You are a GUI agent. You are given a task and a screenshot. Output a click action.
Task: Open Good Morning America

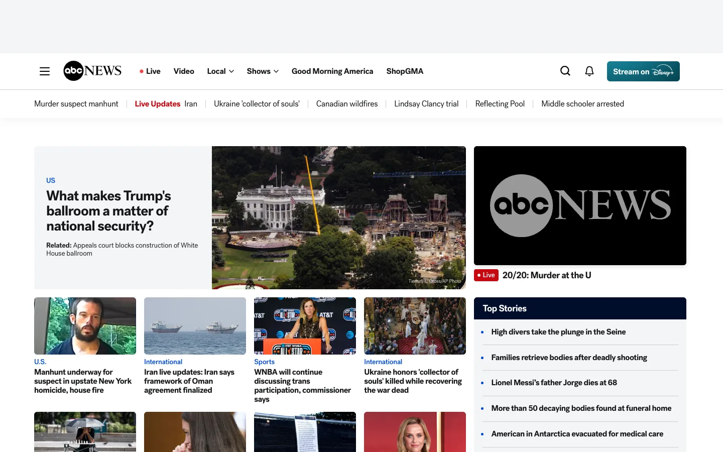(332, 71)
